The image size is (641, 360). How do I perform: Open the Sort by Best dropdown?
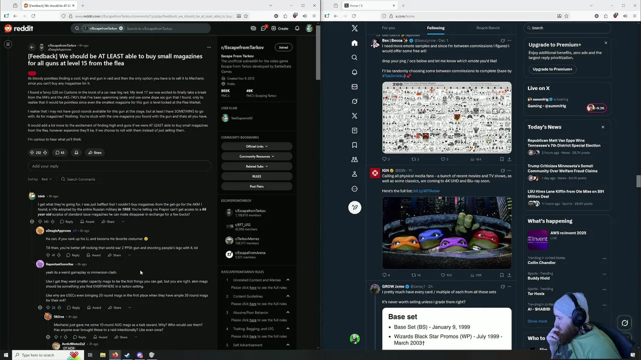coord(47,179)
